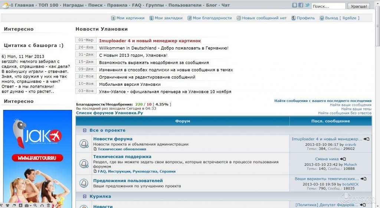Open news С Новым 2013 годом, Улановка!
The width and height of the screenshot is (380, 208).
coord(133,55)
